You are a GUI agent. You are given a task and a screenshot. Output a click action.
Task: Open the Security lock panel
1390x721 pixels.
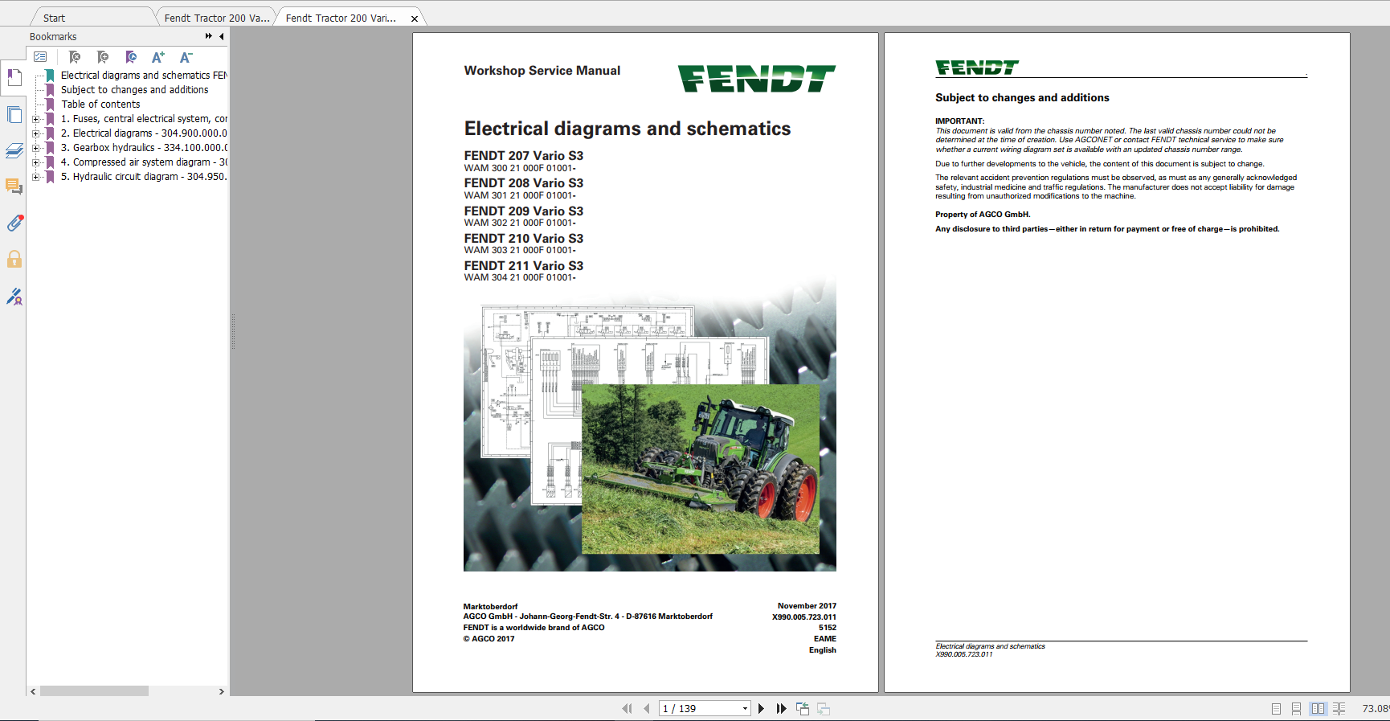click(x=14, y=259)
